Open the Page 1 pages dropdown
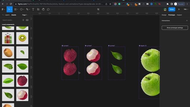The image size is (190, 107). [25, 15]
